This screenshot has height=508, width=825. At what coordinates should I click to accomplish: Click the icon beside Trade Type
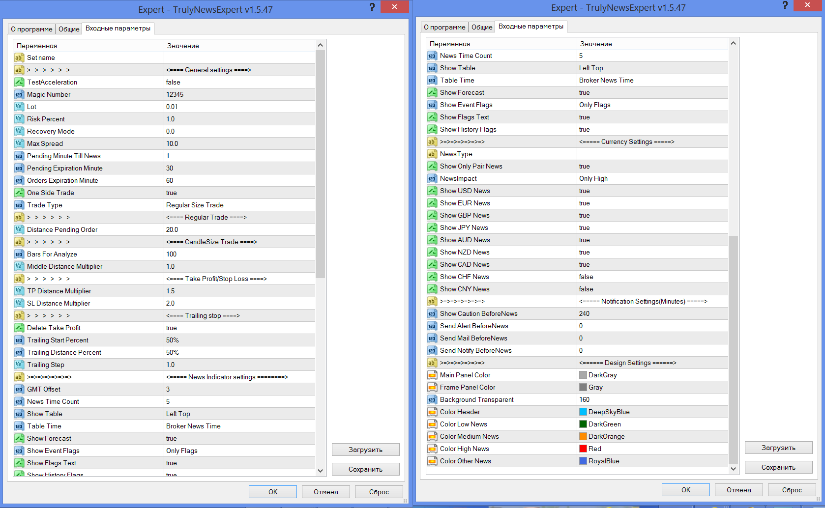[x=19, y=205]
